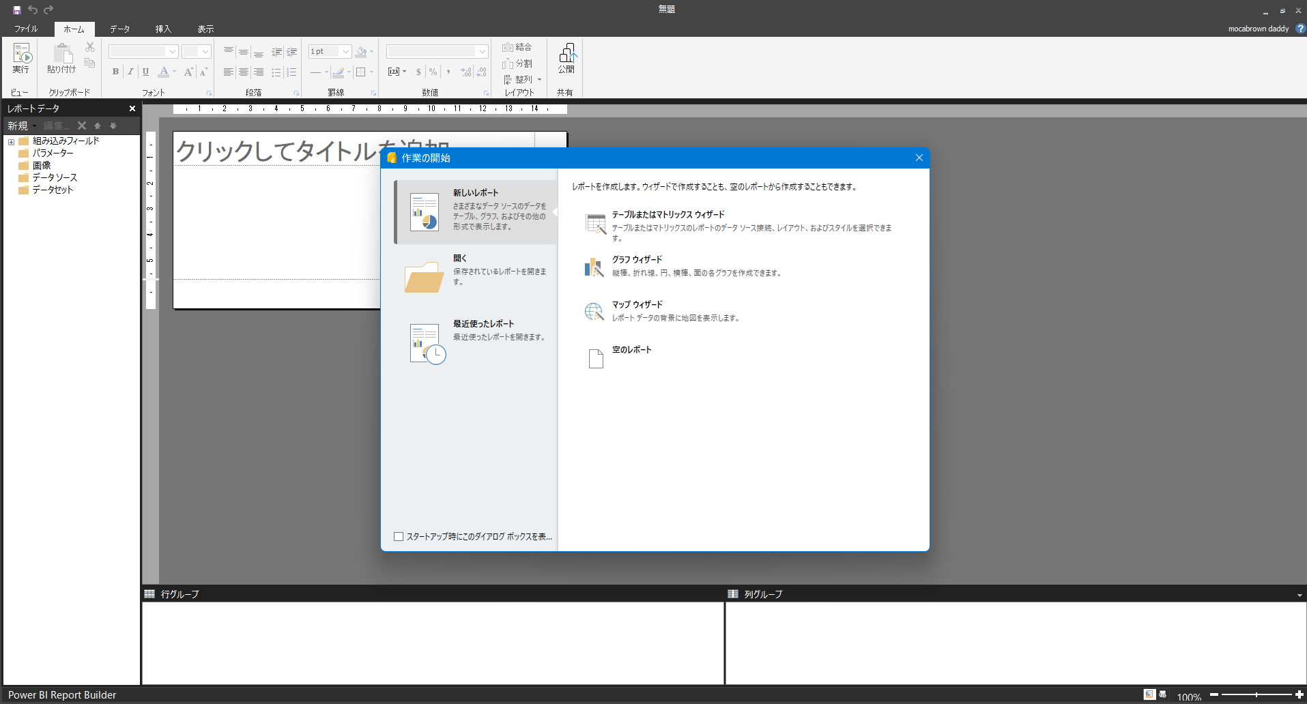The image size is (1307, 704).
Task: Select the データ (Data) ribbon tab
Action: (x=120, y=29)
